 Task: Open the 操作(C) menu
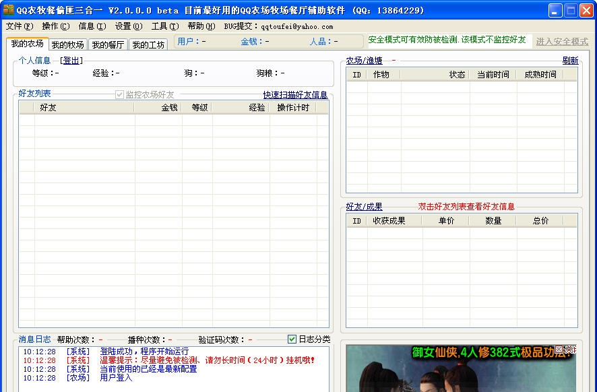click(54, 26)
